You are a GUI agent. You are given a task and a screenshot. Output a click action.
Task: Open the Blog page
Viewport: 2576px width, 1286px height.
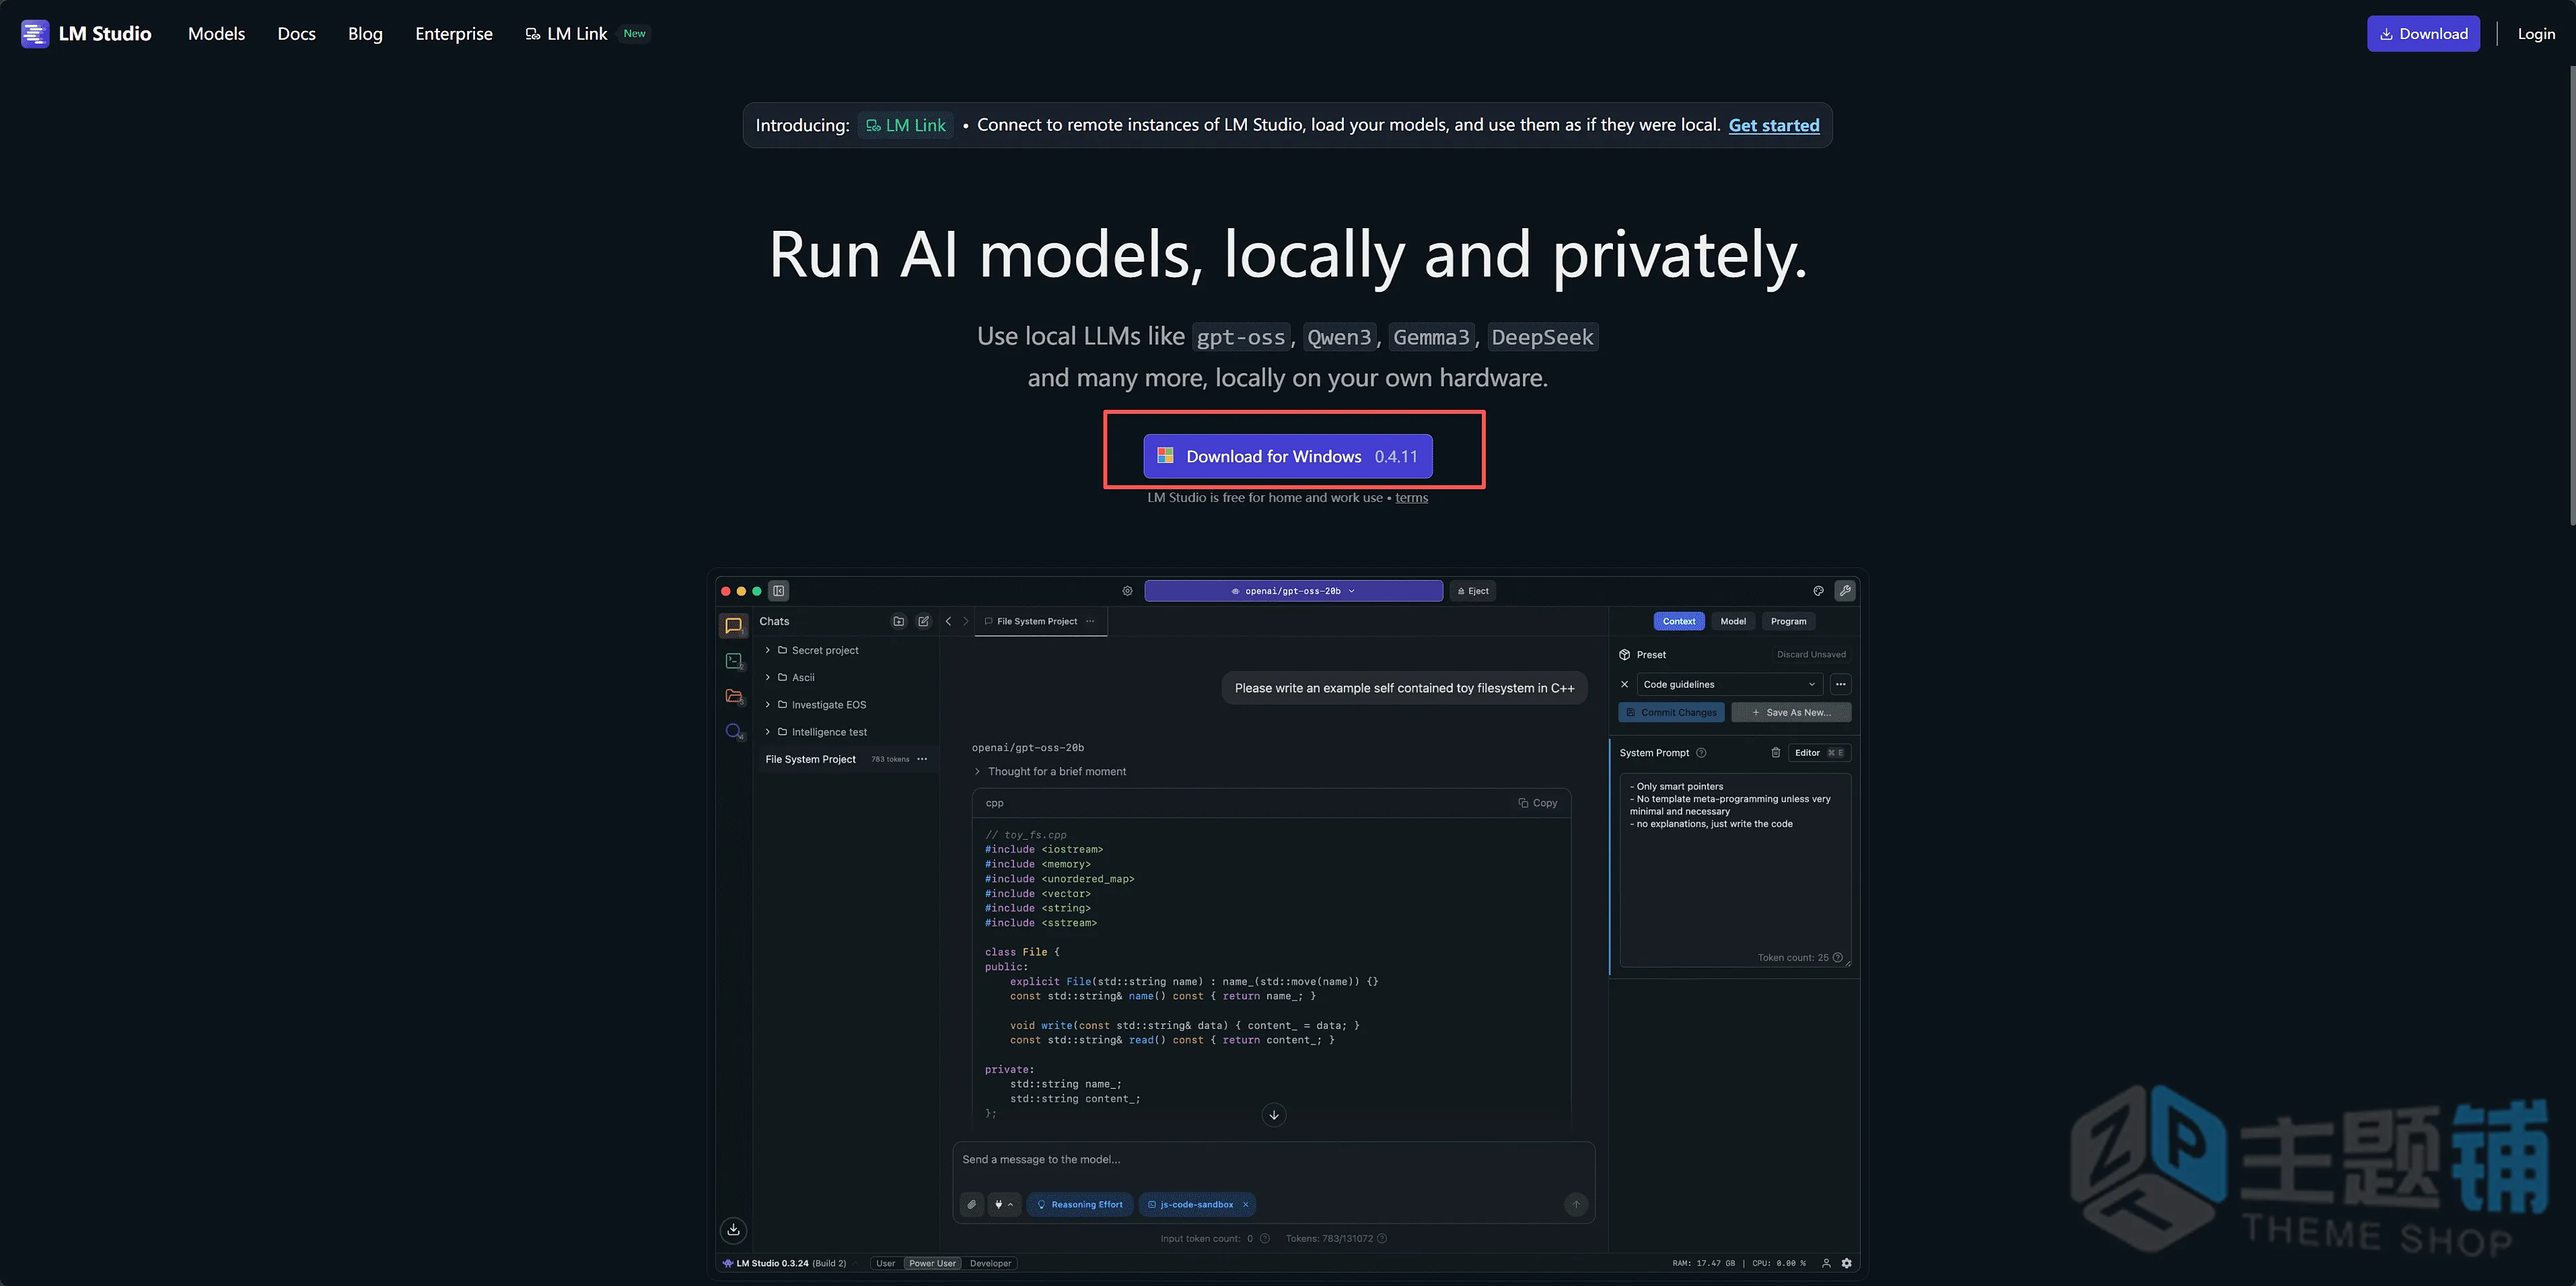click(365, 33)
